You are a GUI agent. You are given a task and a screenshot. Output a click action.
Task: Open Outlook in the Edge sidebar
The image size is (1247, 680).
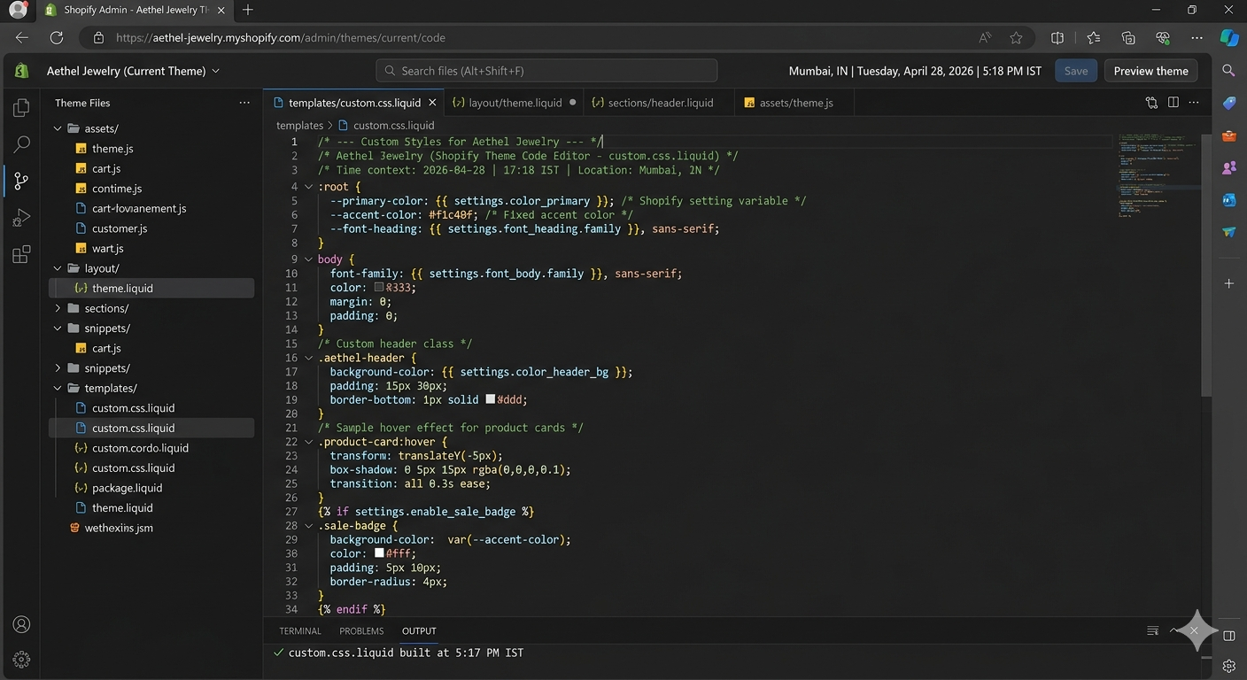1229,200
